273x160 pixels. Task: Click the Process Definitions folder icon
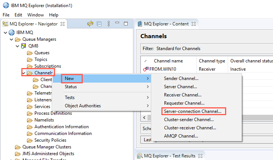(x=30, y=113)
